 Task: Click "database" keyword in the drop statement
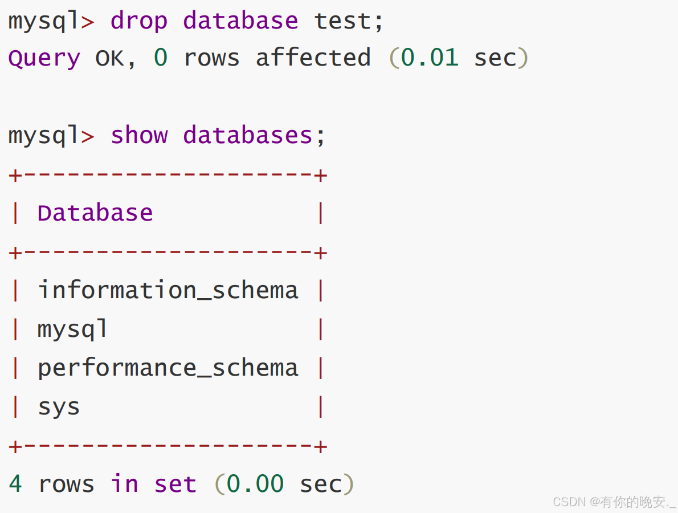pos(240,22)
